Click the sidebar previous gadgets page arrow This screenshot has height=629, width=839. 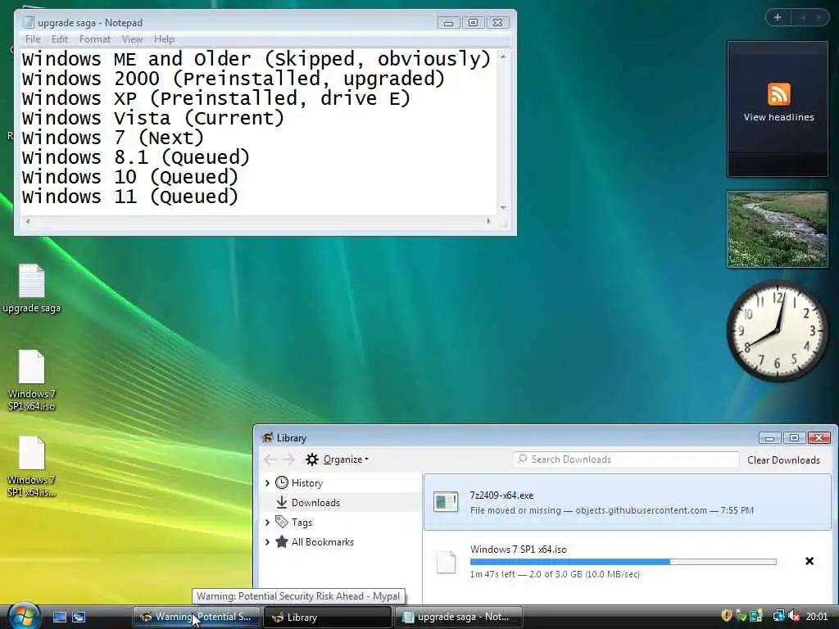tap(803, 18)
